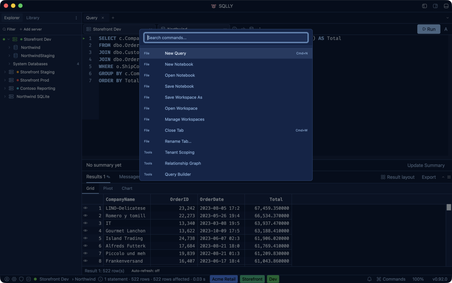
Task: Switch to the Explorer tab
Action: (12, 18)
